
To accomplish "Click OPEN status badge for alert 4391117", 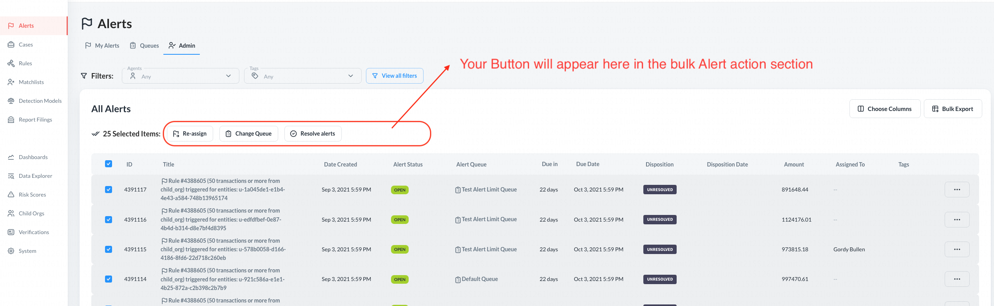I will click(x=400, y=190).
